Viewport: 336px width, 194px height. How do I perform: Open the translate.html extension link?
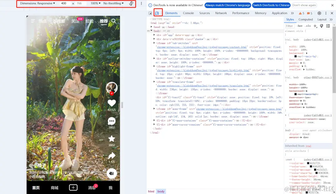(203, 86)
